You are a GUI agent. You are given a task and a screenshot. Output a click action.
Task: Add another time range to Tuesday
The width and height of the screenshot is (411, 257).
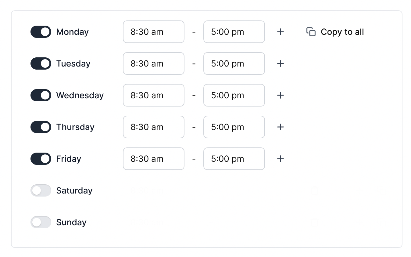pos(280,63)
